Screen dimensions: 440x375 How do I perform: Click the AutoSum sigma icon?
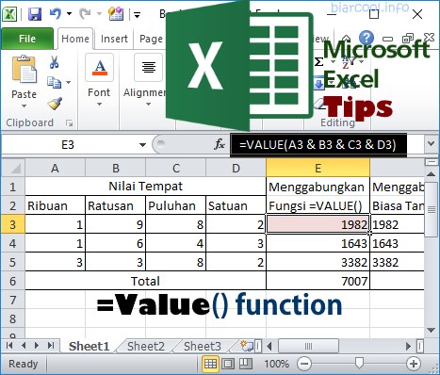point(319,61)
